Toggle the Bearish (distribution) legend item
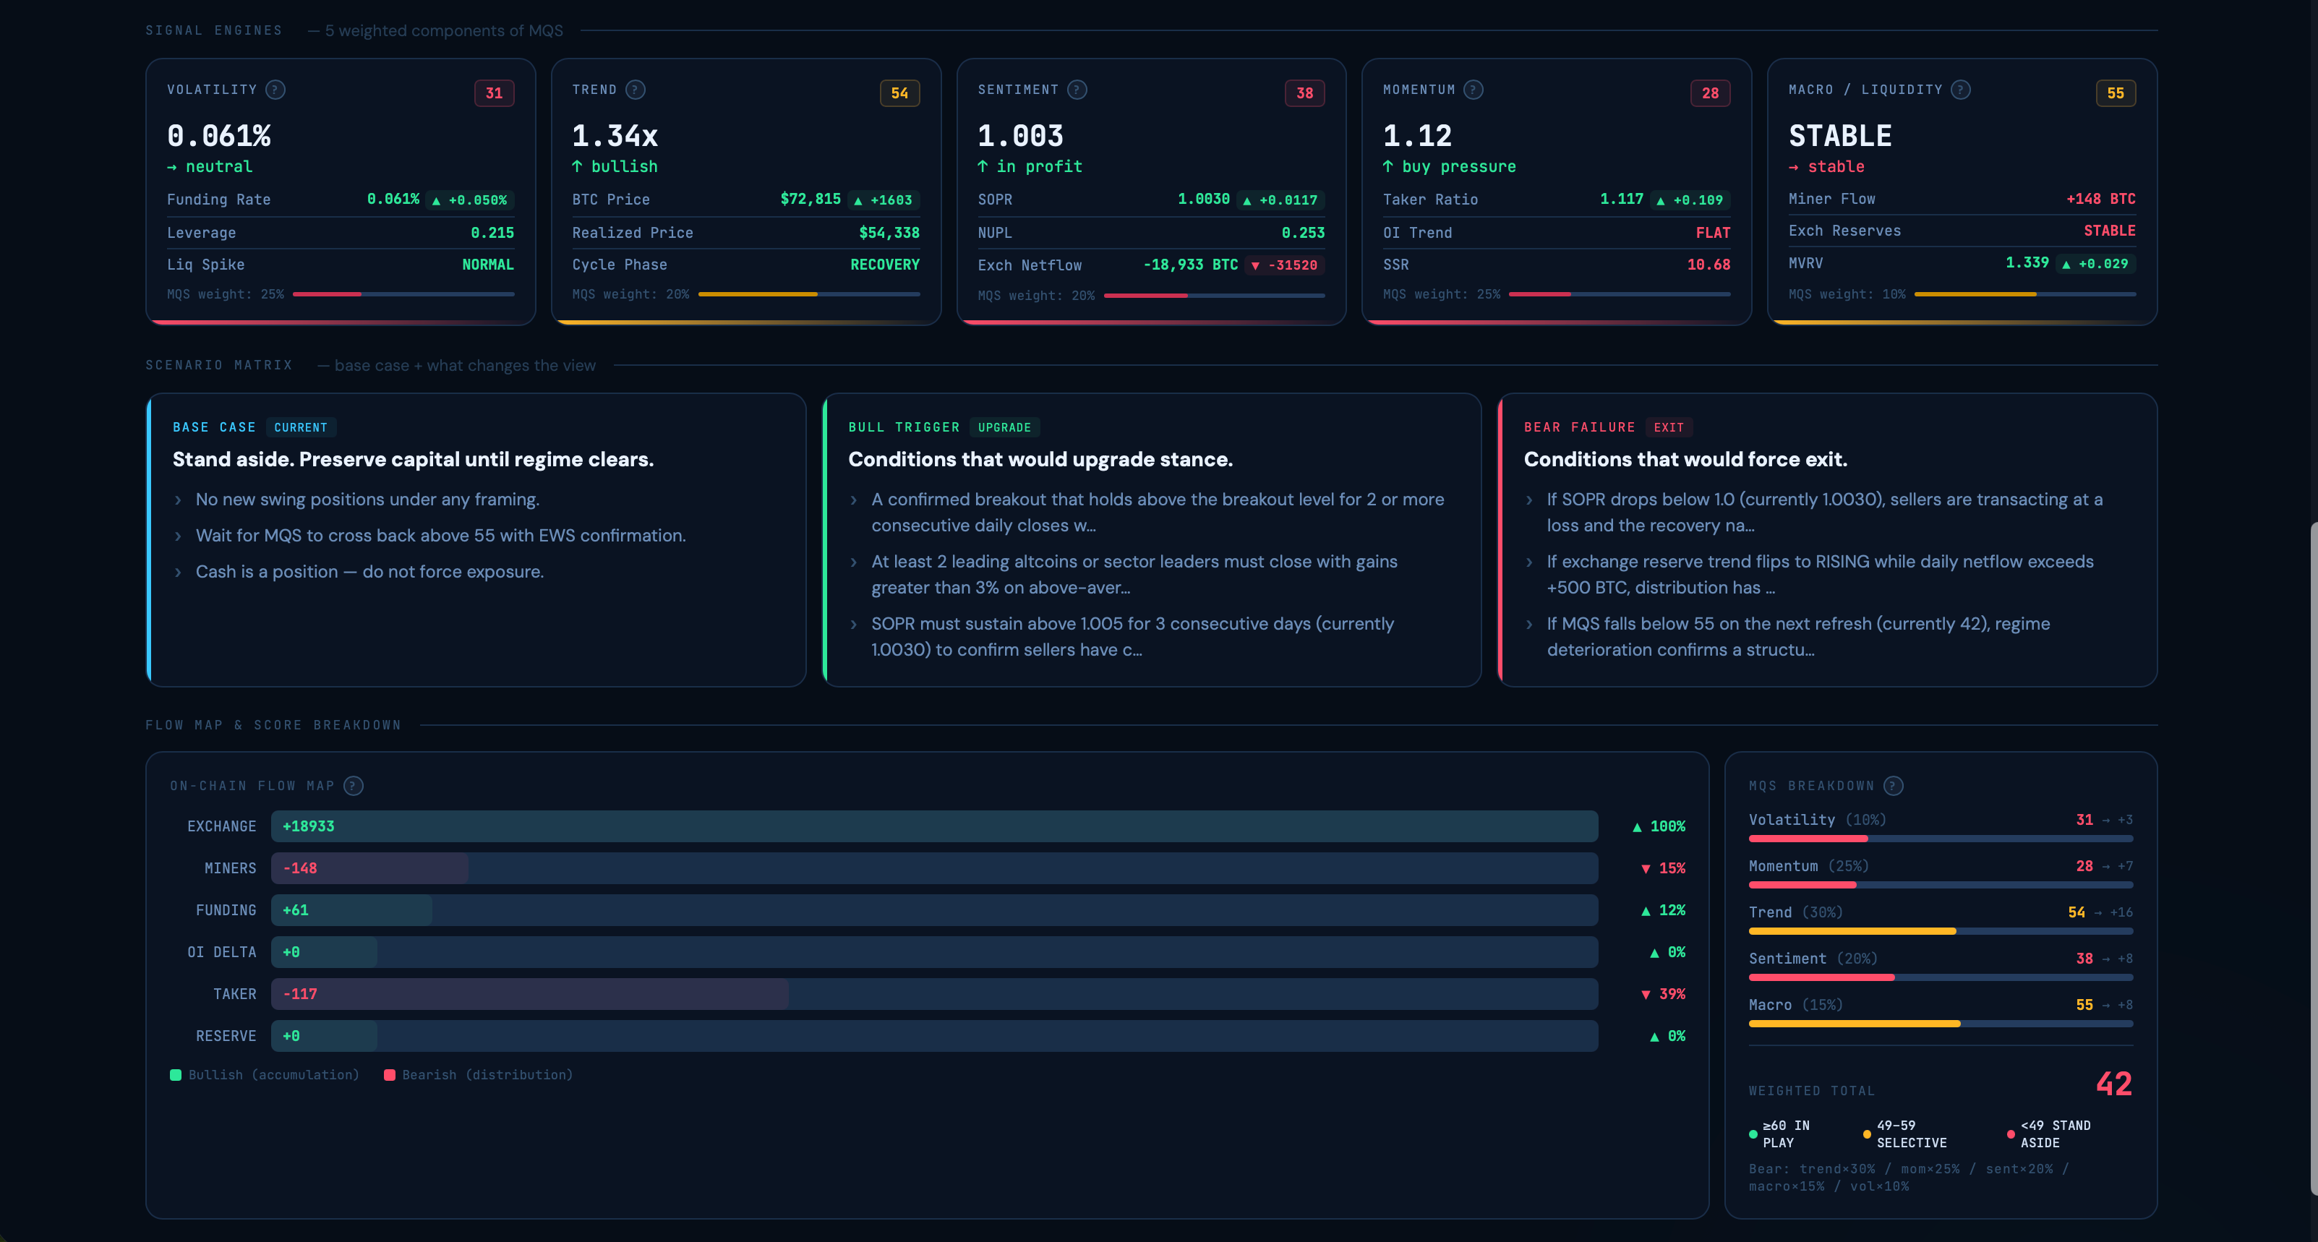This screenshot has width=2318, height=1242. 478,1074
